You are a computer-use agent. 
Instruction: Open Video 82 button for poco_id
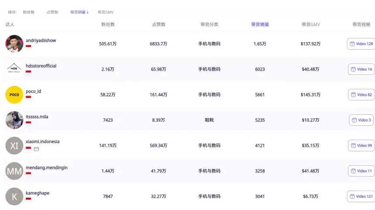361,95
